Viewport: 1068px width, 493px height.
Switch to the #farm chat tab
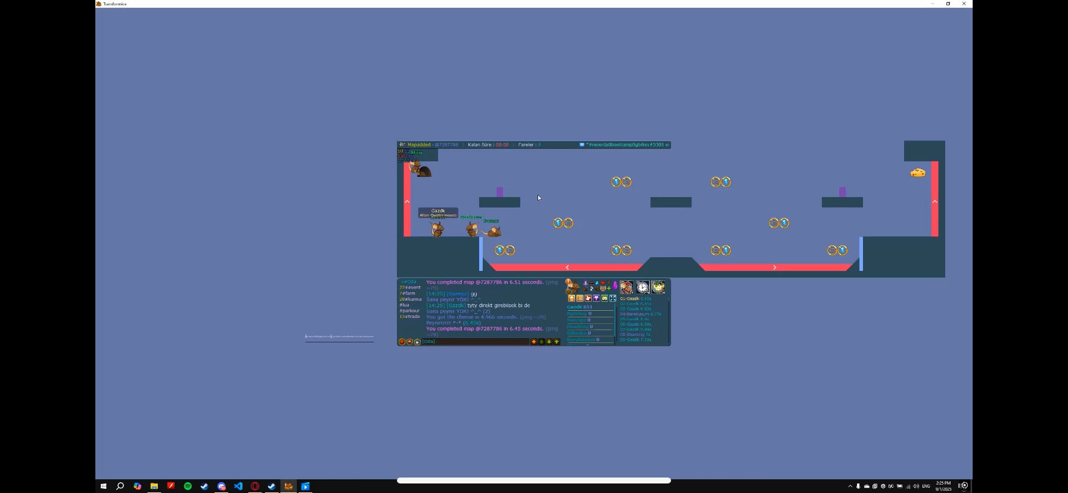click(x=408, y=294)
